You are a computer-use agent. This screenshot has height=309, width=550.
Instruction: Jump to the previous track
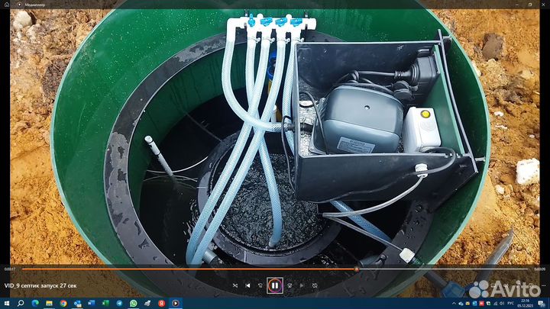[248, 285]
